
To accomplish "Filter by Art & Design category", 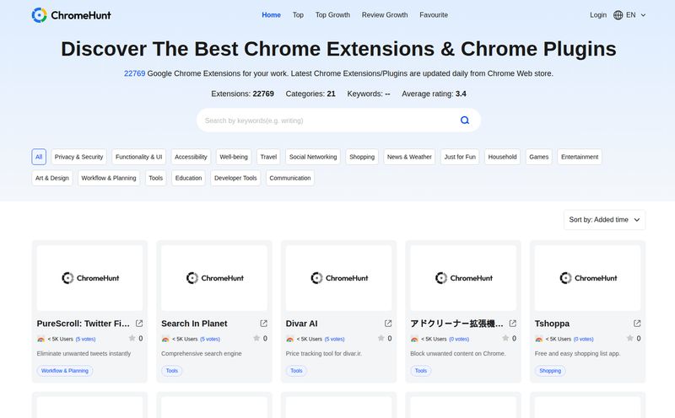I will (x=52, y=178).
